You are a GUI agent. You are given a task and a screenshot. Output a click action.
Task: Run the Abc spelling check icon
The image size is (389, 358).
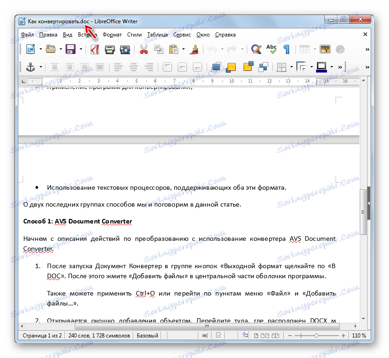pos(271,49)
